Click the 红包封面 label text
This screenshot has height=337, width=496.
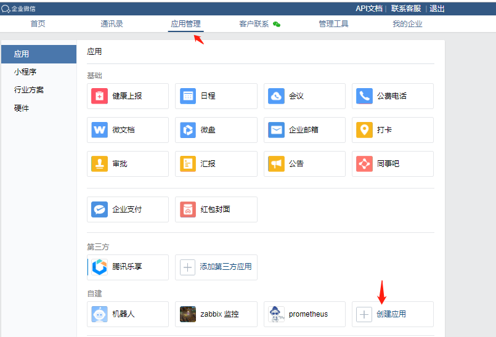click(x=215, y=209)
